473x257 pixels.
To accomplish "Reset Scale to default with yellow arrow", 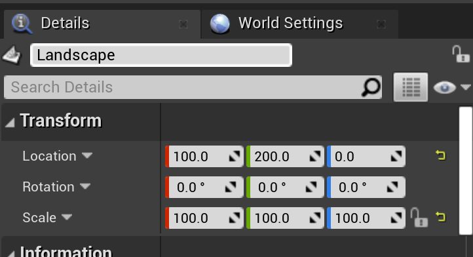I will (440, 217).
